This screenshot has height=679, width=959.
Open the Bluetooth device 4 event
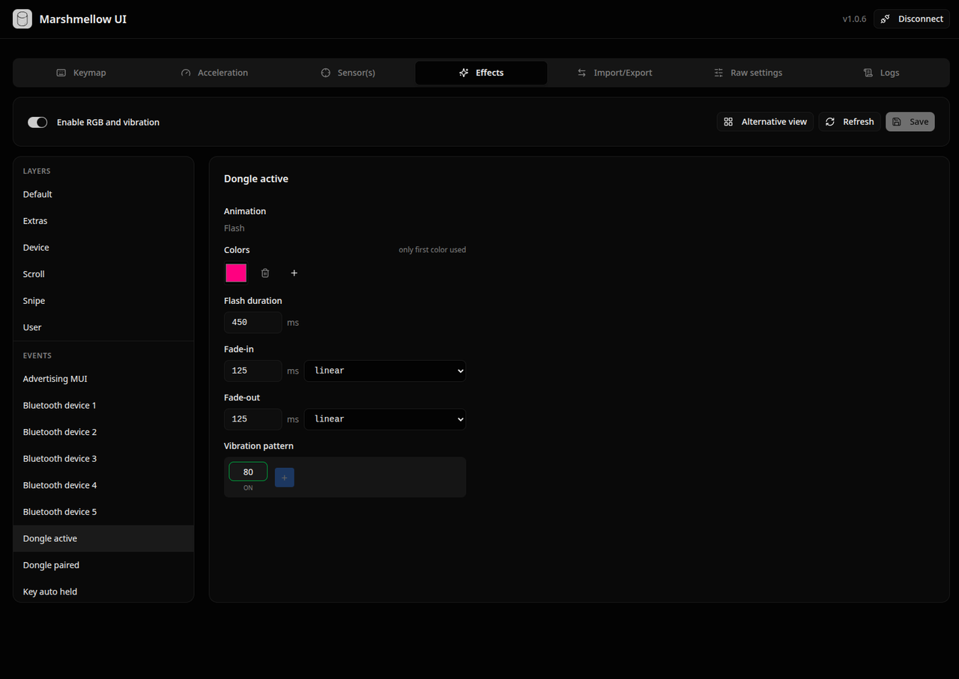(103, 485)
